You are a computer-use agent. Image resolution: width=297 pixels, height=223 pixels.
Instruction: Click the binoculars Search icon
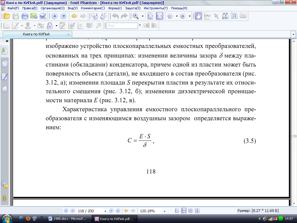pos(225,16)
